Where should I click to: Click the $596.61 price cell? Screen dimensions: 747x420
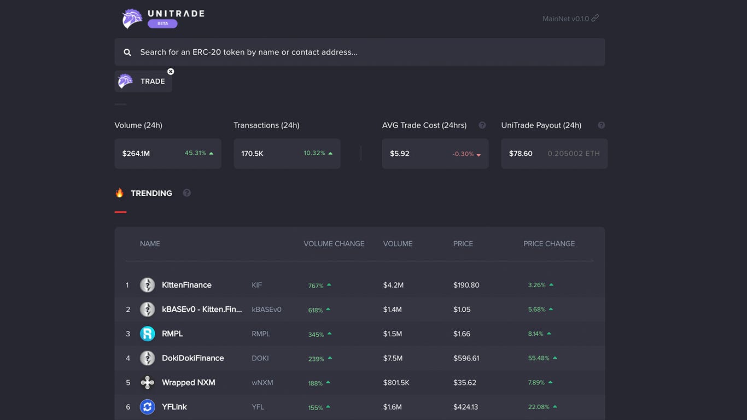[x=466, y=358]
